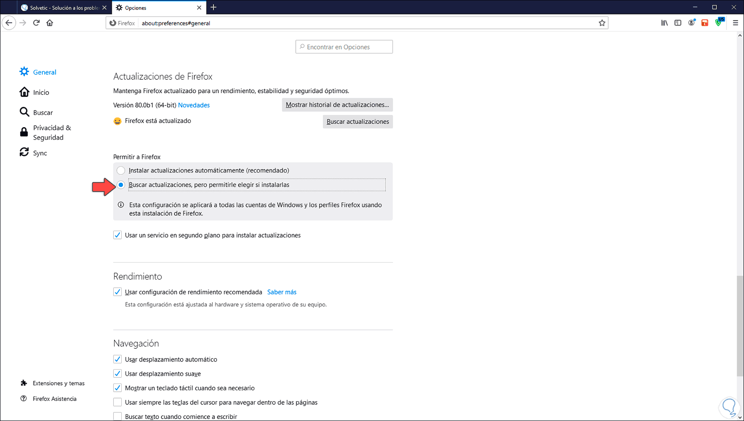Open Extensiones y temas link
744x421 pixels.
click(x=59, y=383)
